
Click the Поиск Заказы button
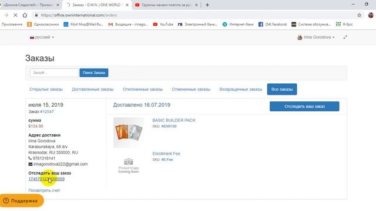[x=94, y=73]
